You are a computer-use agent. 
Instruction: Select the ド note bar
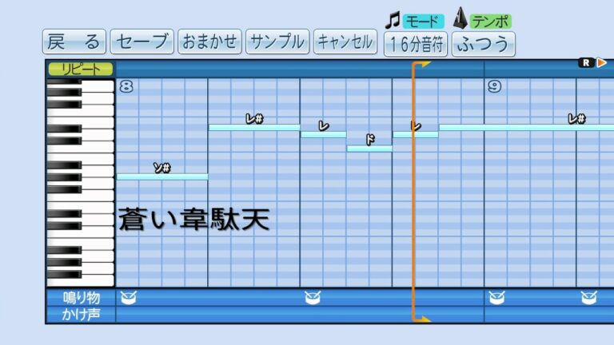point(369,149)
